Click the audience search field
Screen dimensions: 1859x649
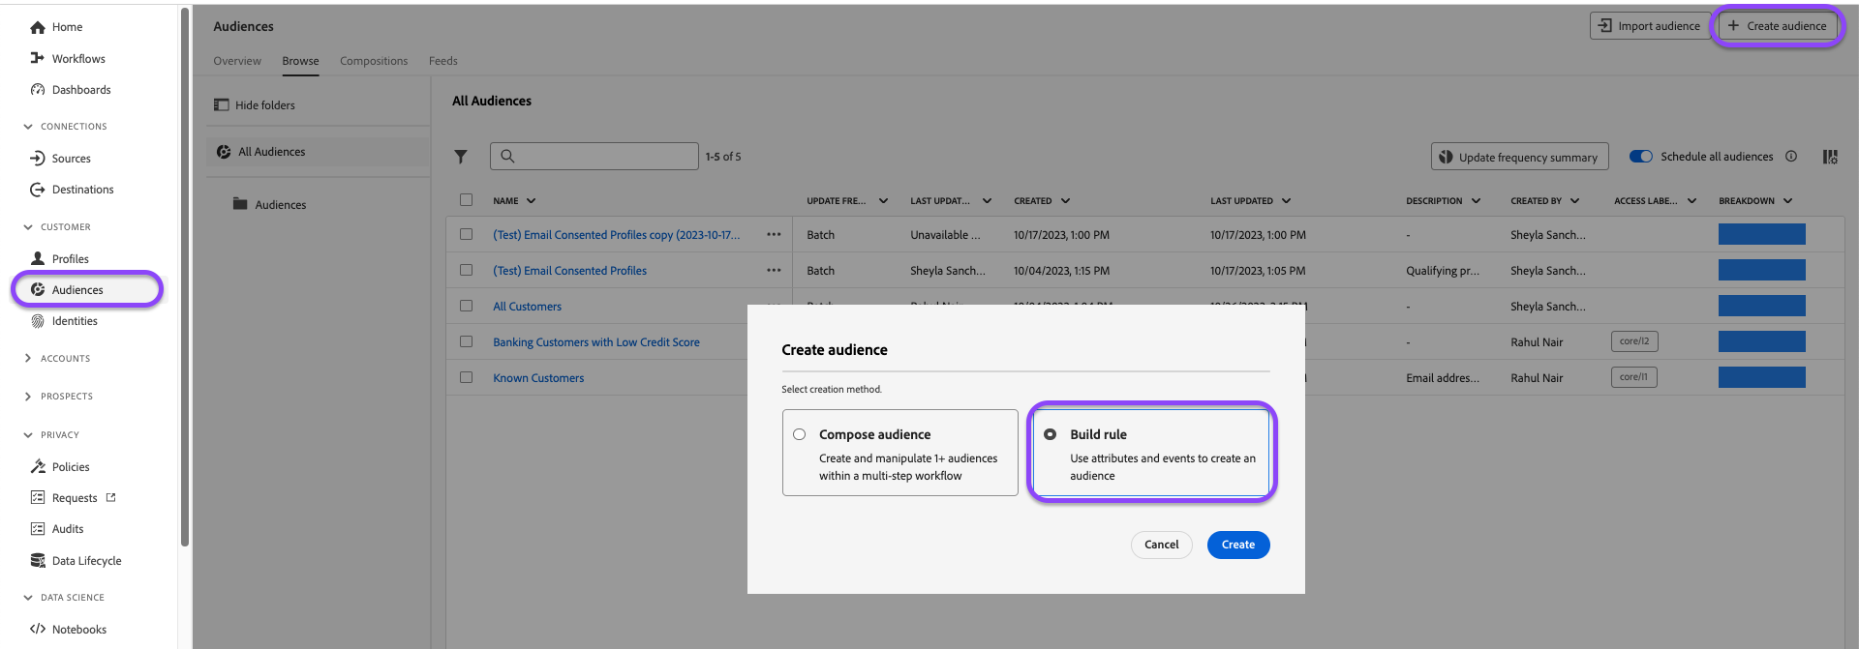[x=594, y=156]
